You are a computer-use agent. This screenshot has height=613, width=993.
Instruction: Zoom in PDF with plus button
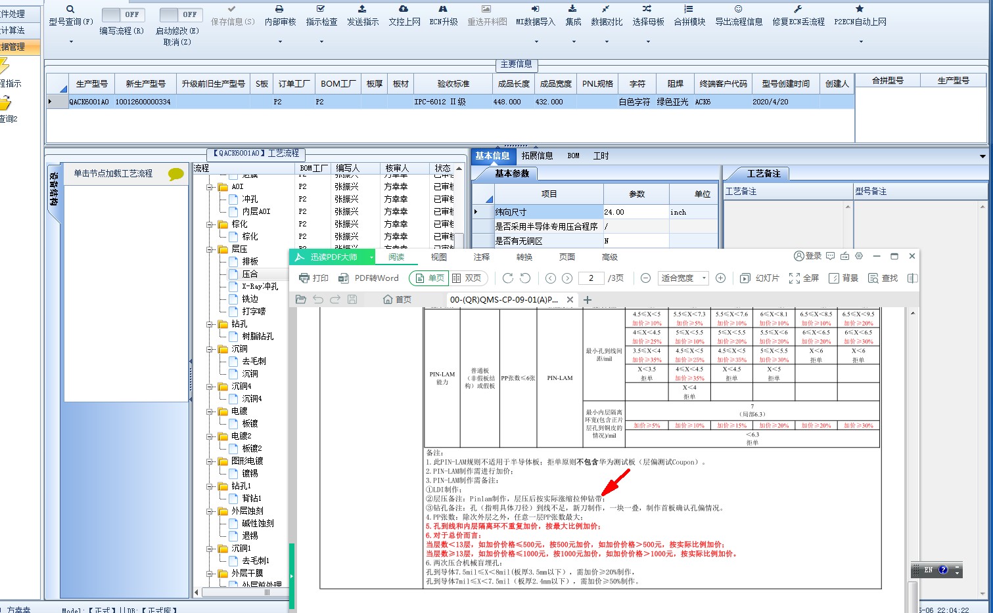720,278
